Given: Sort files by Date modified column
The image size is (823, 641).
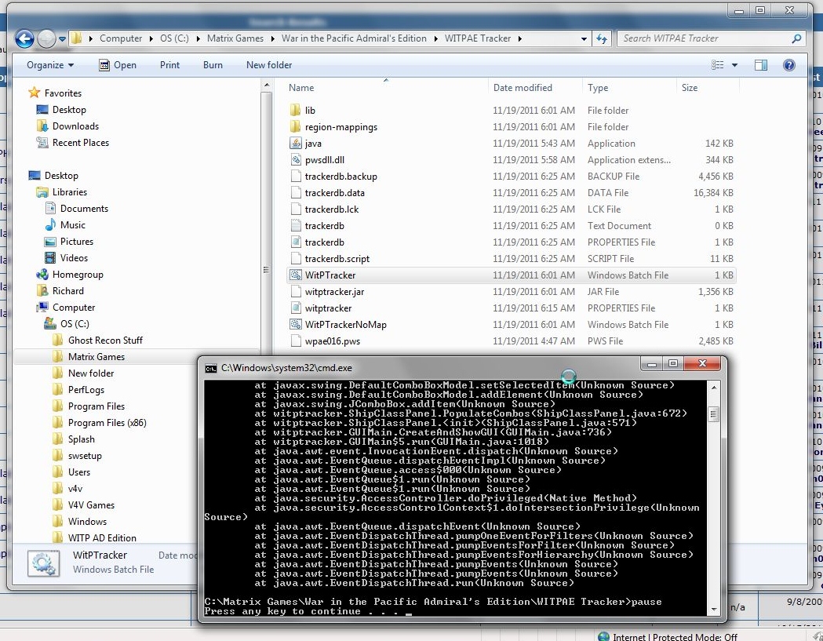Looking at the screenshot, I should coord(523,88).
